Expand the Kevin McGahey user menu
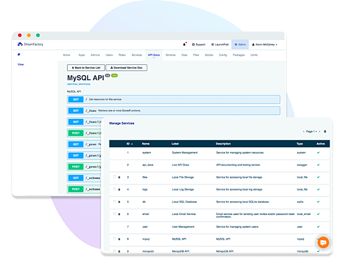 click(264, 45)
